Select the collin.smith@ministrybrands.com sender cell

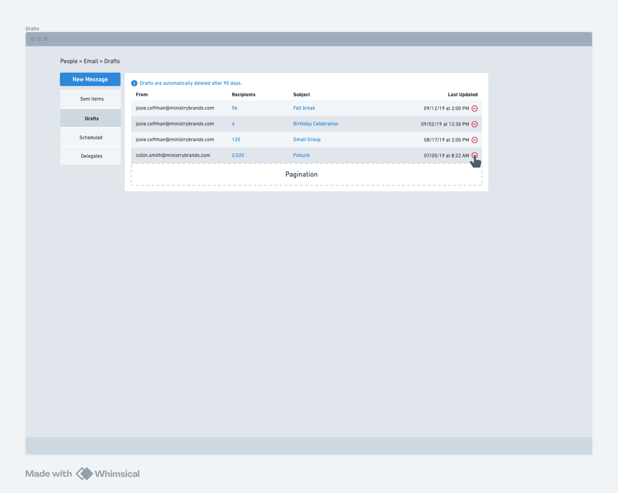(x=173, y=155)
